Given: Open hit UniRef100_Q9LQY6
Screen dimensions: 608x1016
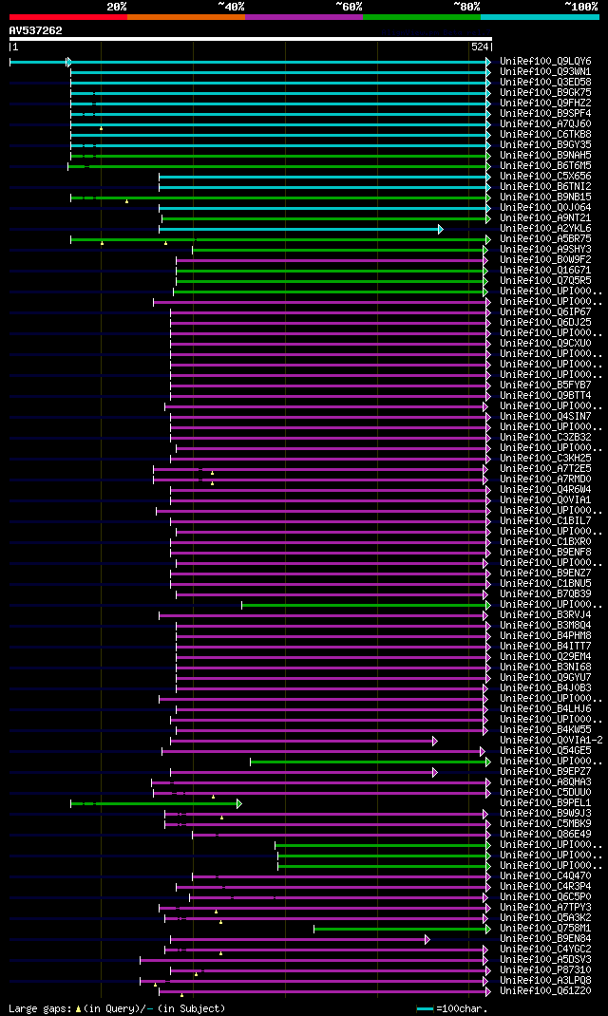Looking at the screenshot, I should tap(545, 62).
